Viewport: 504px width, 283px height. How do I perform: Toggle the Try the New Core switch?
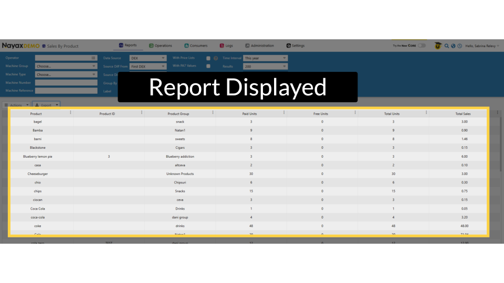pyautogui.click(x=422, y=46)
